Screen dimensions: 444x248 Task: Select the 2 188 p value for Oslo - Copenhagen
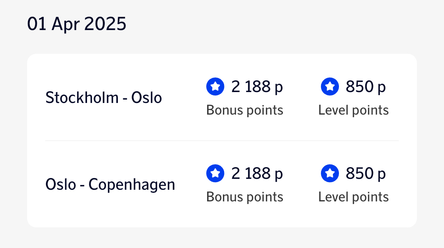click(257, 174)
